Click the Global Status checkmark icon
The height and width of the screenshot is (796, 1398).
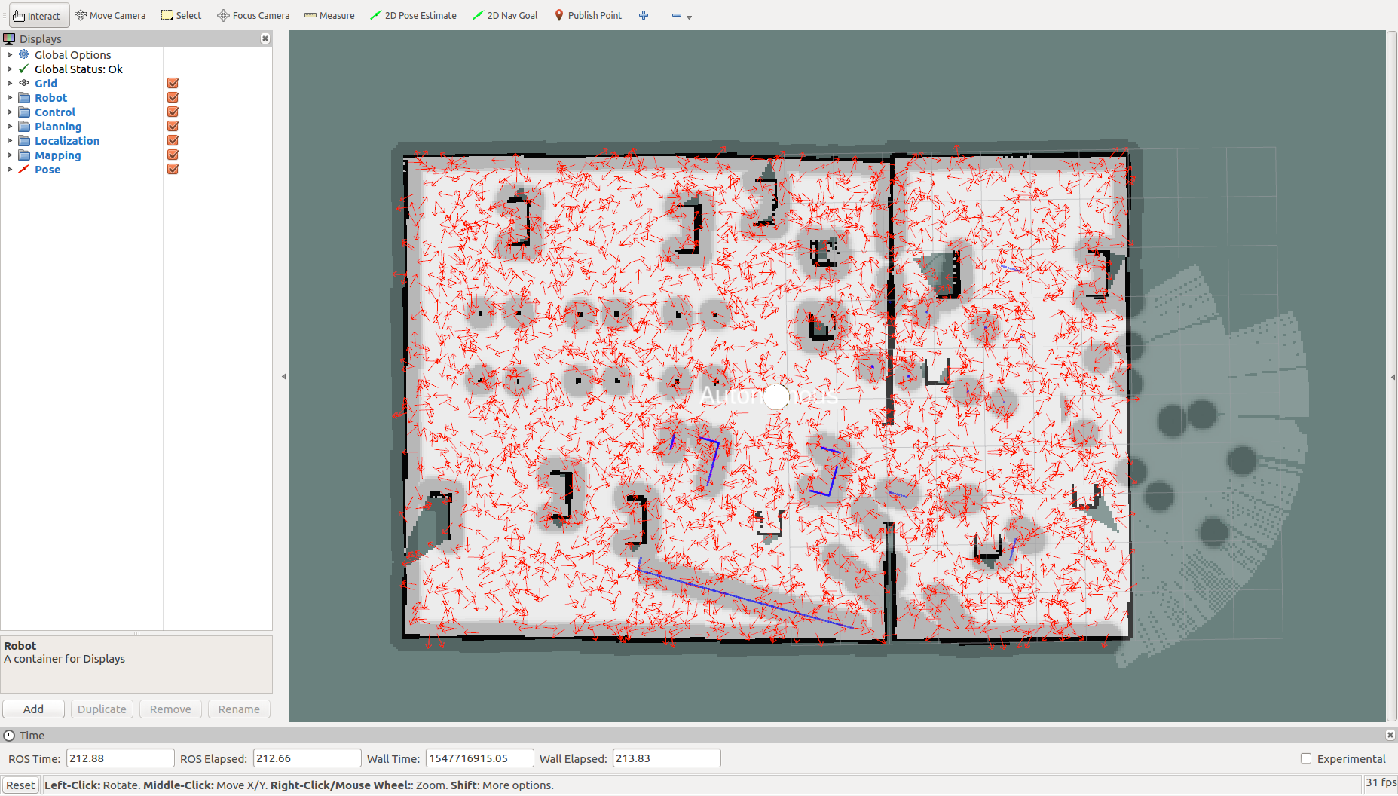click(24, 69)
